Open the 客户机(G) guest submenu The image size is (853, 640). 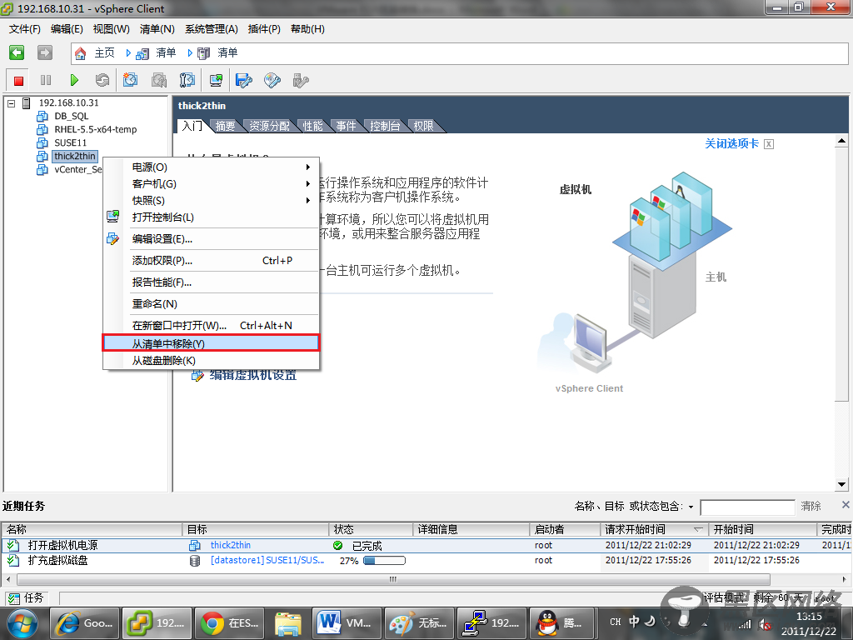coord(211,184)
